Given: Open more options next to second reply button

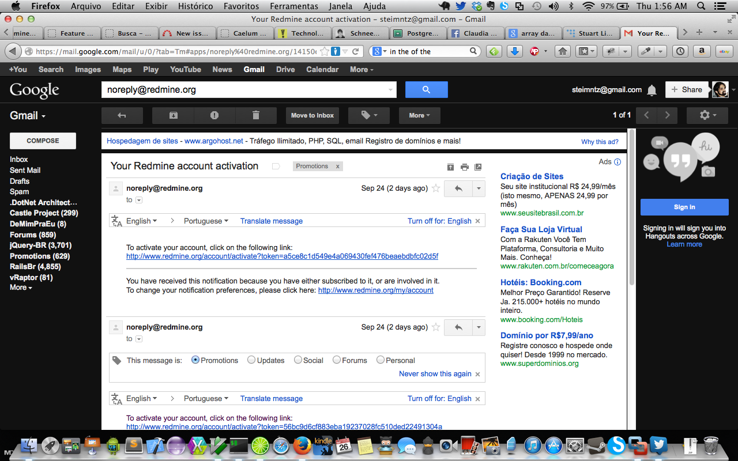Looking at the screenshot, I should 479,327.
